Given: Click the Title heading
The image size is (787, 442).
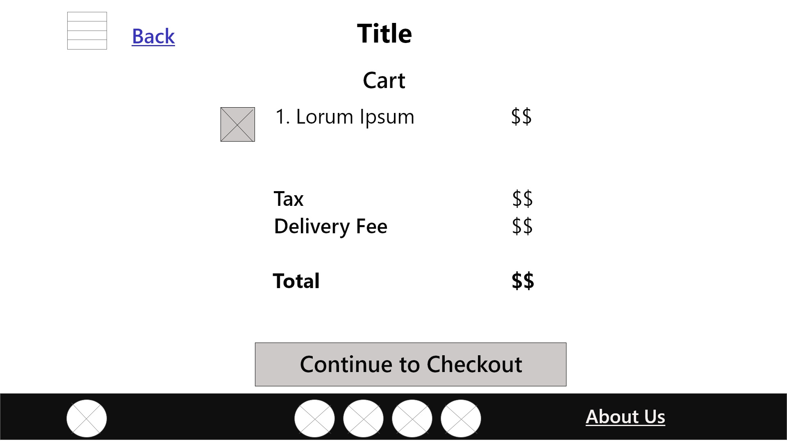Looking at the screenshot, I should pyautogui.click(x=384, y=33).
